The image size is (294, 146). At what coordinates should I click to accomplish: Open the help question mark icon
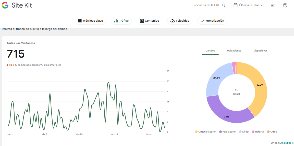coord(285,5)
